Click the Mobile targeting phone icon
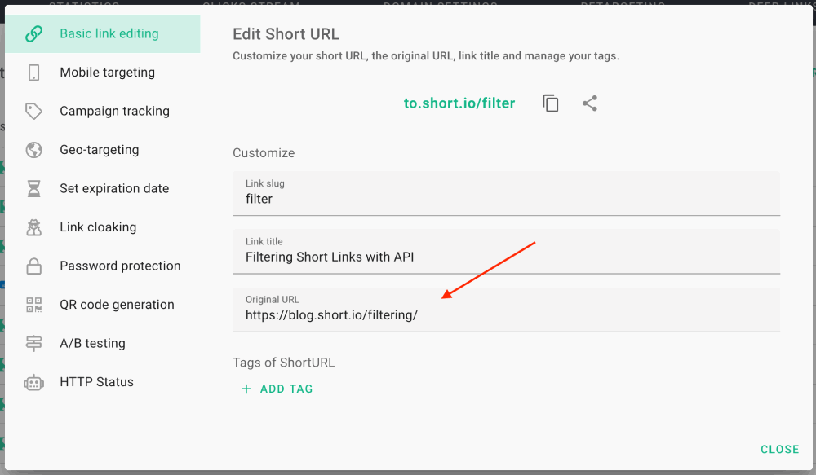The height and width of the screenshot is (475, 816). [33, 73]
